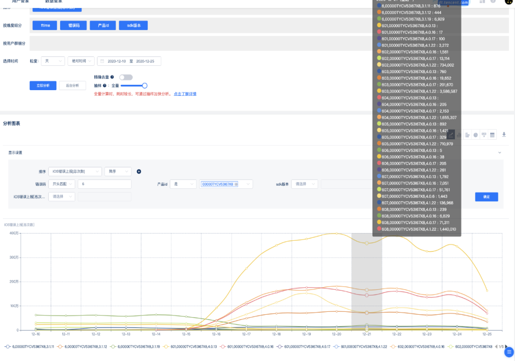Image resolution: width=515 pixels, height=361 pixels.
Task: Click the 按用户群细分 row label
Action: coord(14,43)
